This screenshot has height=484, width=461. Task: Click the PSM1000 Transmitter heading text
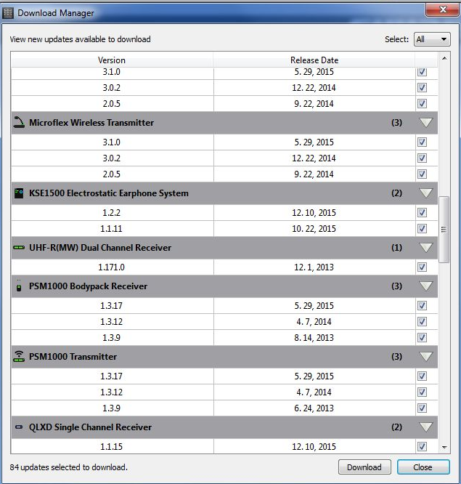[73, 357]
